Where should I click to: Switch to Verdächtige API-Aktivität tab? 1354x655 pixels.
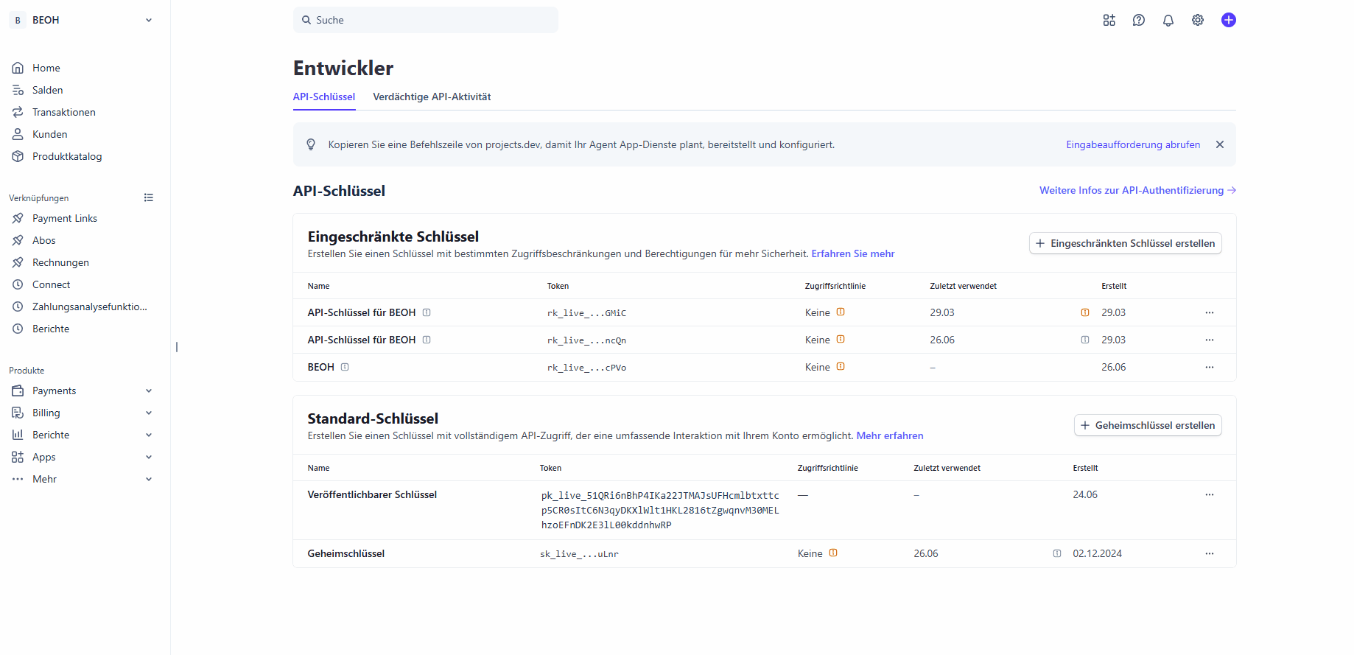pos(432,97)
